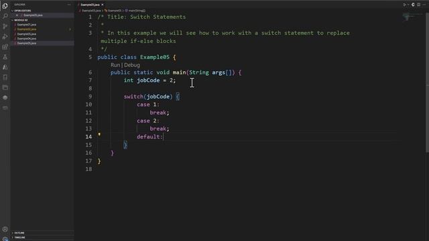Split the editor to the right
The height and width of the screenshot is (241, 429).
(418, 5)
